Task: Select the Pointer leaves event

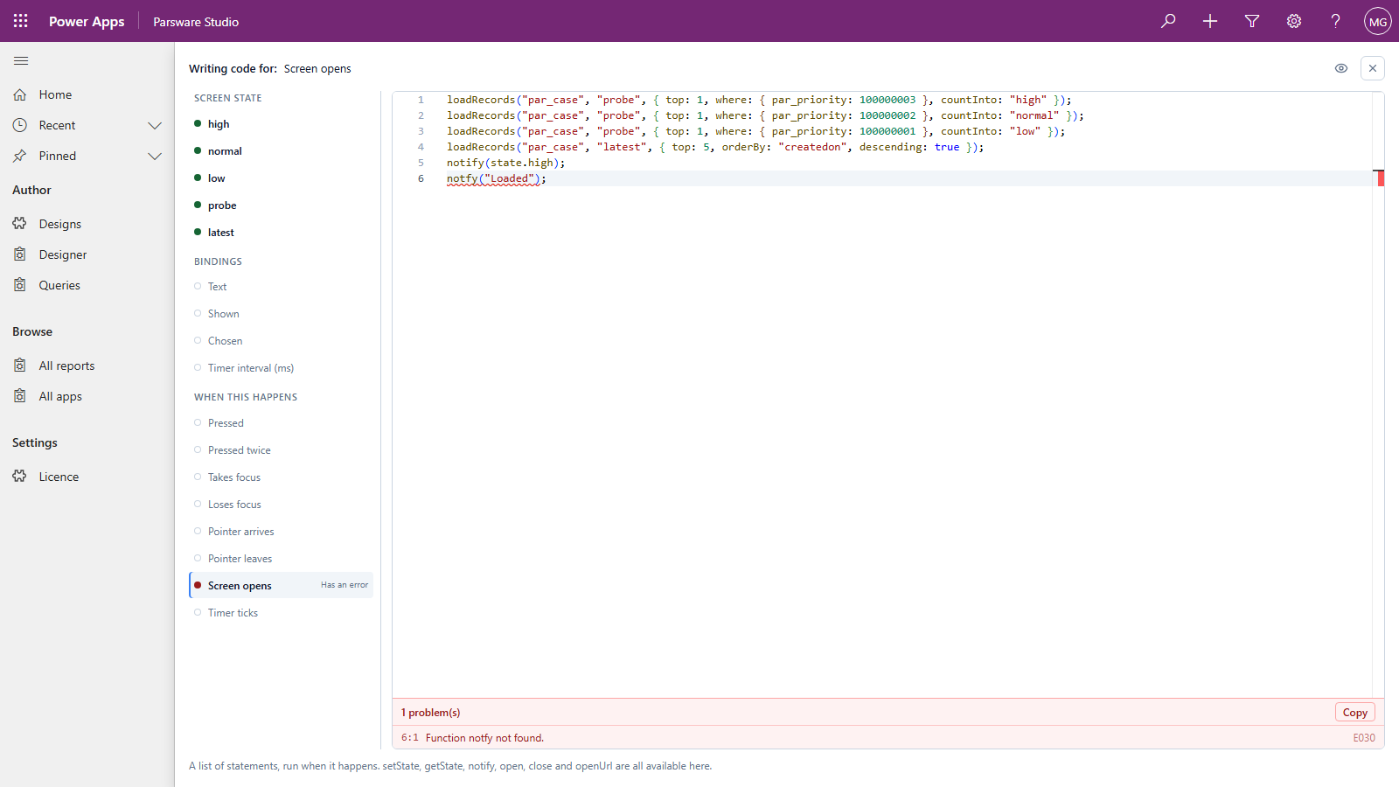Action: pyautogui.click(x=282, y=559)
